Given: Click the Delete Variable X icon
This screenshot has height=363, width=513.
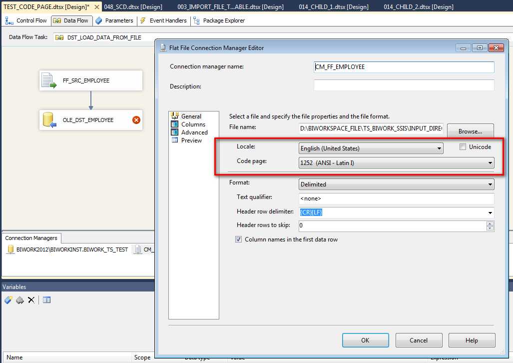Looking at the screenshot, I should click(x=31, y=300).
